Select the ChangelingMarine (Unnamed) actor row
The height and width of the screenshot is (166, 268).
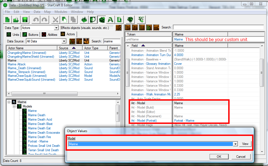[63, 53]
